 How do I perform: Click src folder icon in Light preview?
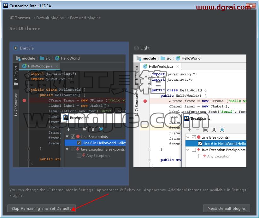[x=163, y=58]
